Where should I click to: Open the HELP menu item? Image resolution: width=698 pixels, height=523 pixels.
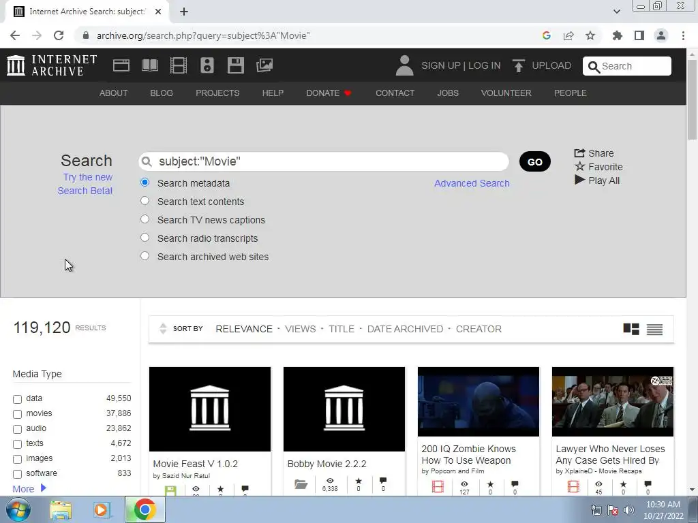coord(273,93)
